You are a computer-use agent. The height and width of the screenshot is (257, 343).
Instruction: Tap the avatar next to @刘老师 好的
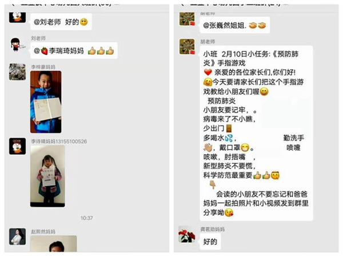[x=18, y=18]
